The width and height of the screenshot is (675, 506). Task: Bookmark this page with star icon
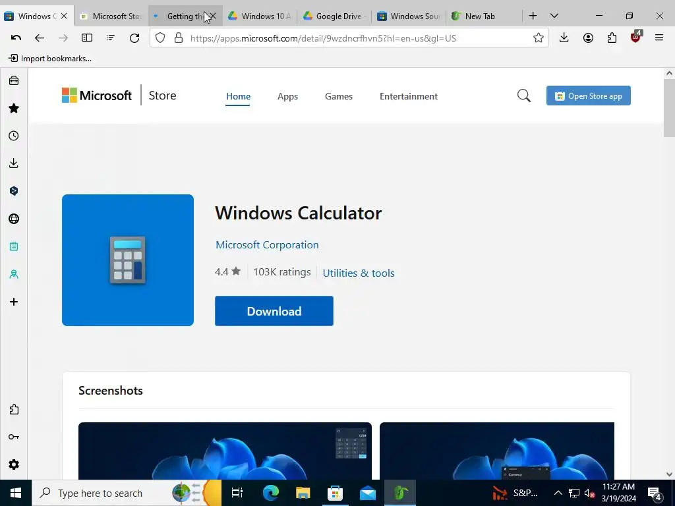(538, 38)
